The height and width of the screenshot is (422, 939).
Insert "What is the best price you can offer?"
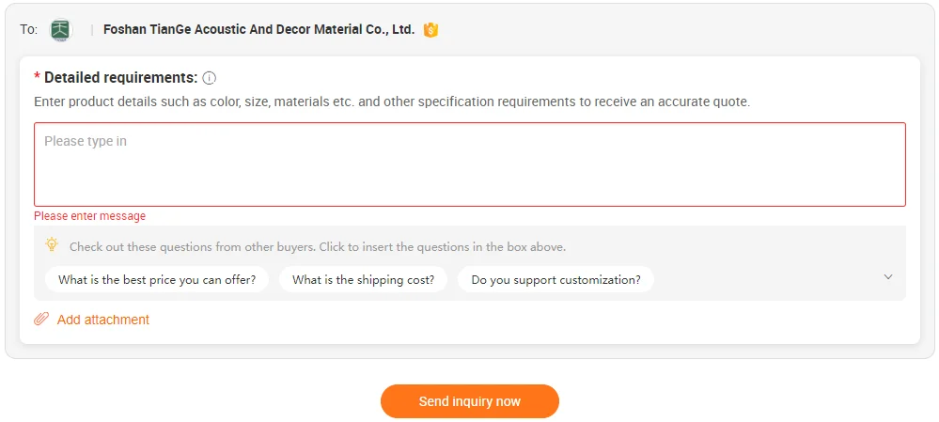[x=157, y=279]
